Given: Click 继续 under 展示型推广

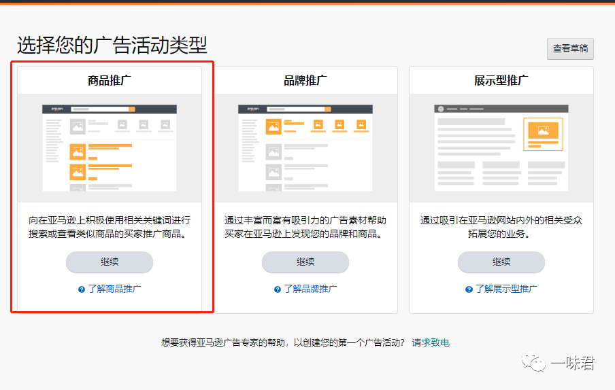Looking at the screenshot, I should coord(501,262).
